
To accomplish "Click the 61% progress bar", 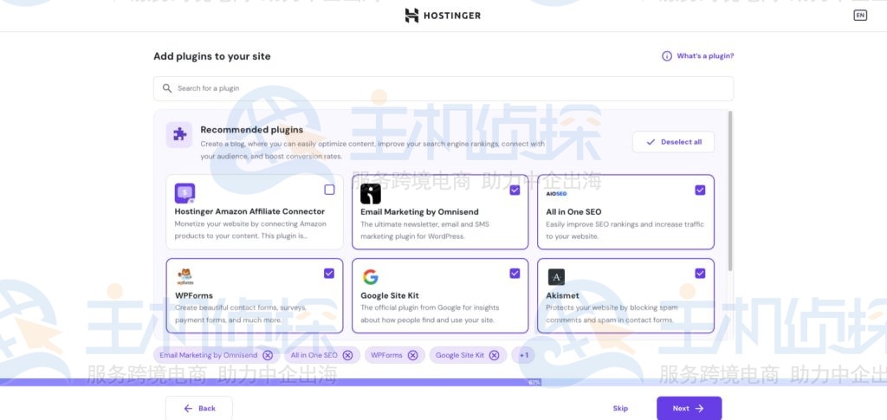I will [443, 382].
